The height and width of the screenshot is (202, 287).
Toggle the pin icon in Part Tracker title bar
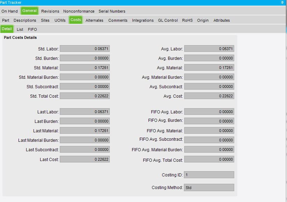[282, 2]
